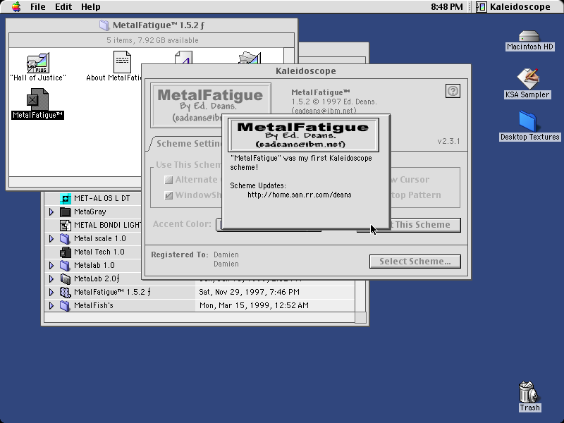Viewport: 564px width, 423px height.
Task: Click the Metal Tech 1.0 file icon
Action: coord(66,252)
